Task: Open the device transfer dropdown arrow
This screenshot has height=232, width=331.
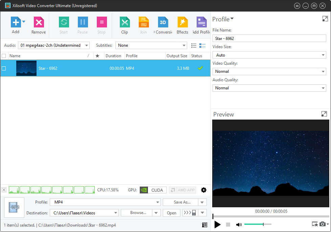Action: [x=202, y=213]
